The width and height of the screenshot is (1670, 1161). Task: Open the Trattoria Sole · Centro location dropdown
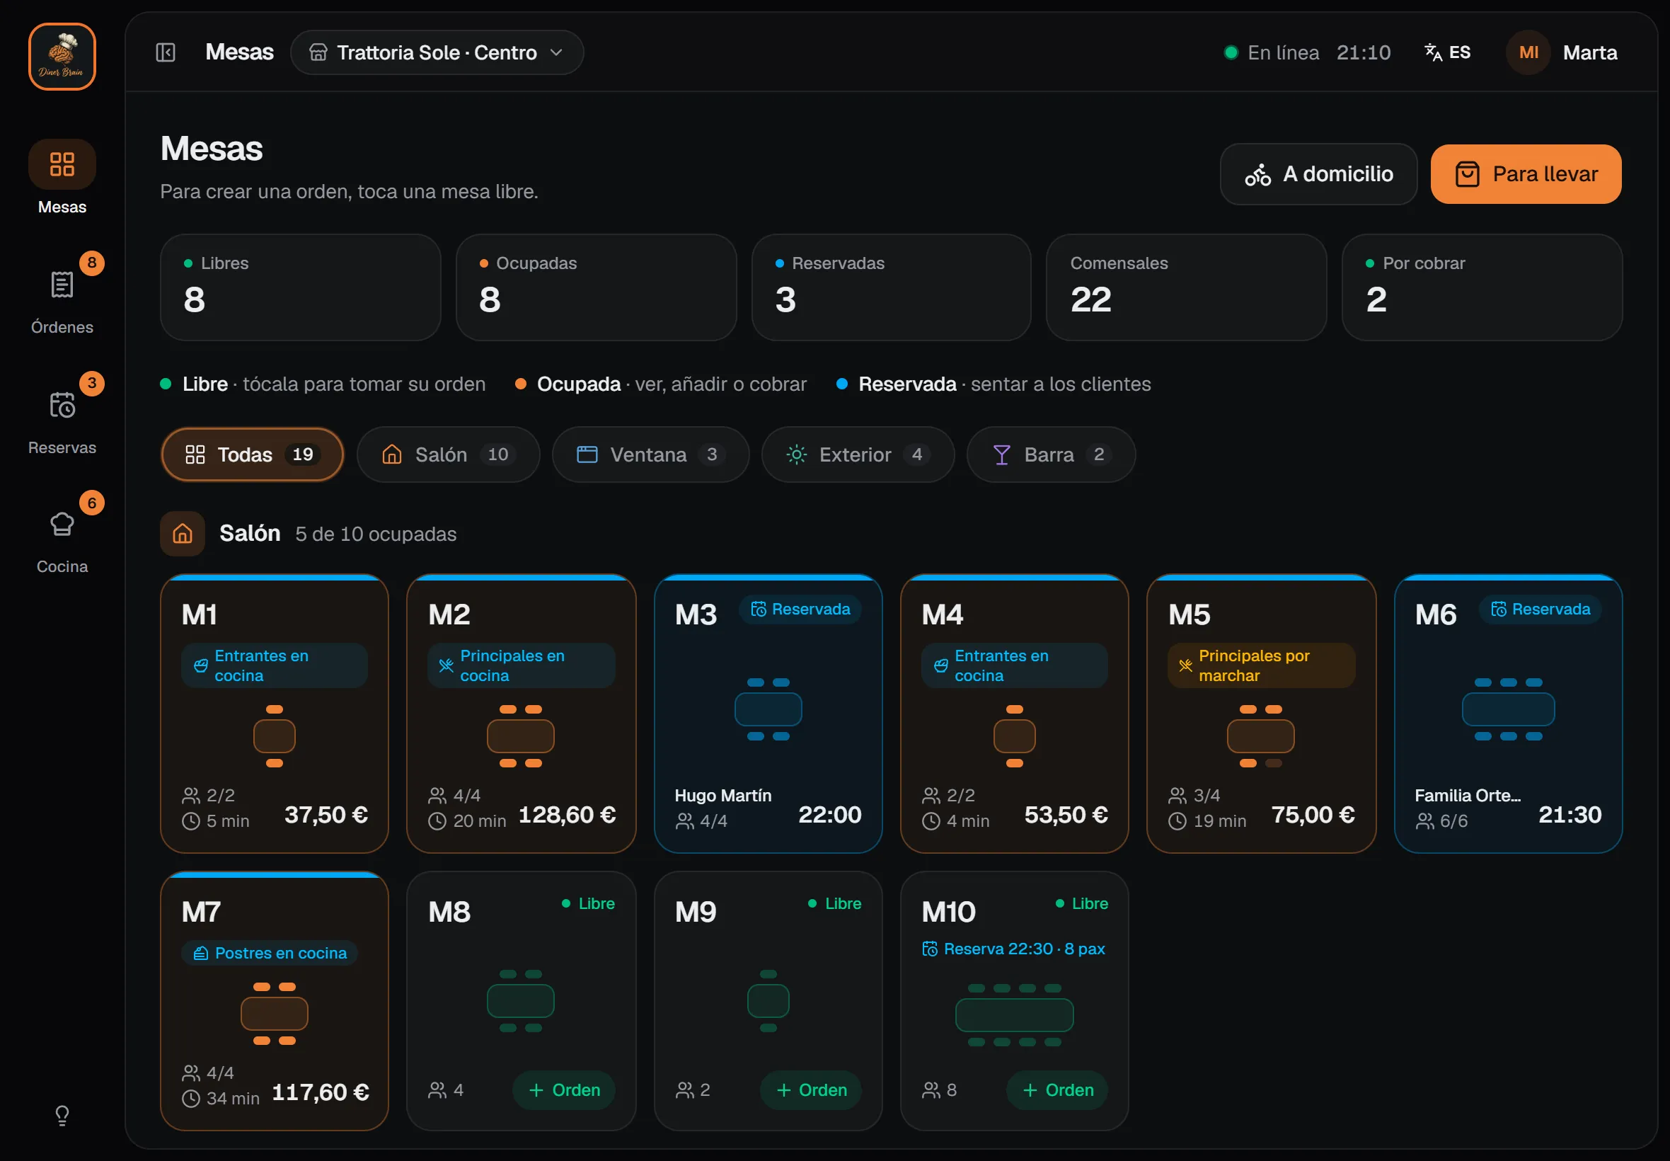click(x=437, y=52)
